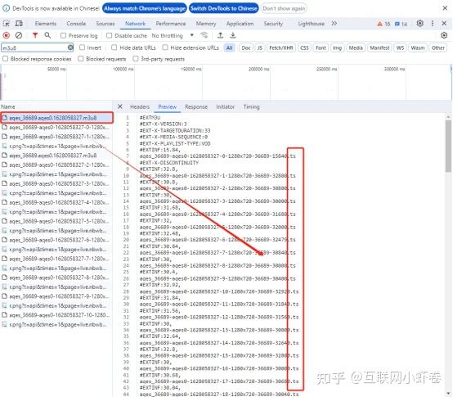This screenshot has height=397, width=453.
Task: Toggle the device toolbar icon
Action: coord(19,24)
